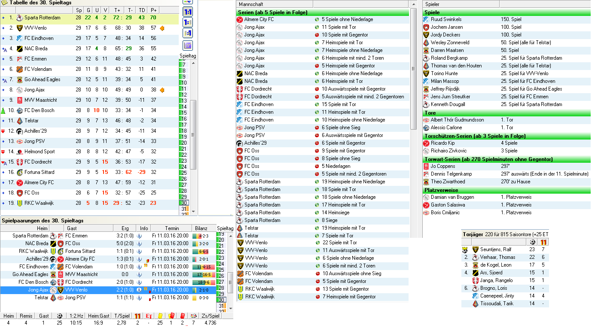Open match info for NAC Breda vs FC Oss
This screenshot has width=592, height=328.
pos(139,243)
